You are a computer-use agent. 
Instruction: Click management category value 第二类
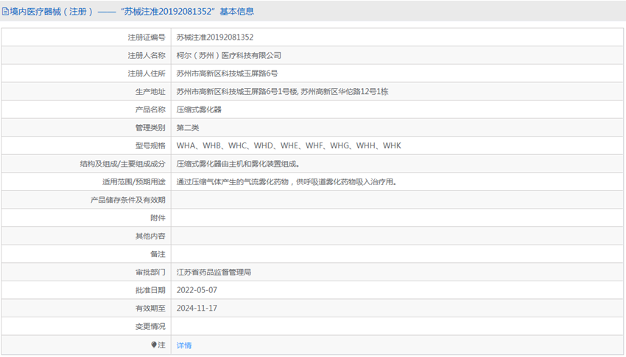click(x=188, y=128)
